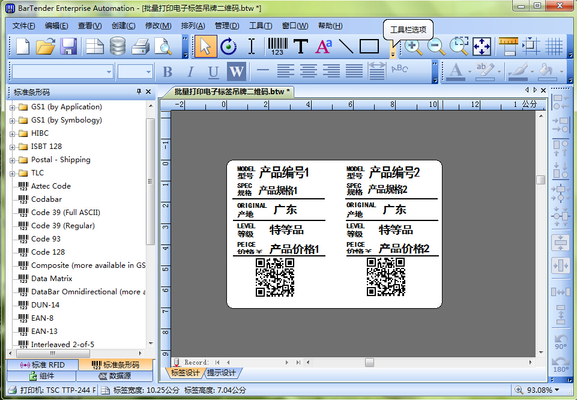
Task: Open the 组件 panel button
Action: click(x=41, y=376)
